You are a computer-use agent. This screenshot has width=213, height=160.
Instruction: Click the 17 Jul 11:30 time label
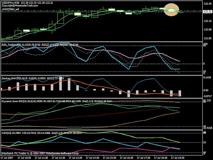[41, 158]
